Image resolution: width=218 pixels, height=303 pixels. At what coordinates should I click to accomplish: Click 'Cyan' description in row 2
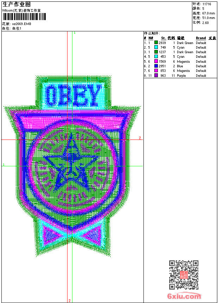181,47
